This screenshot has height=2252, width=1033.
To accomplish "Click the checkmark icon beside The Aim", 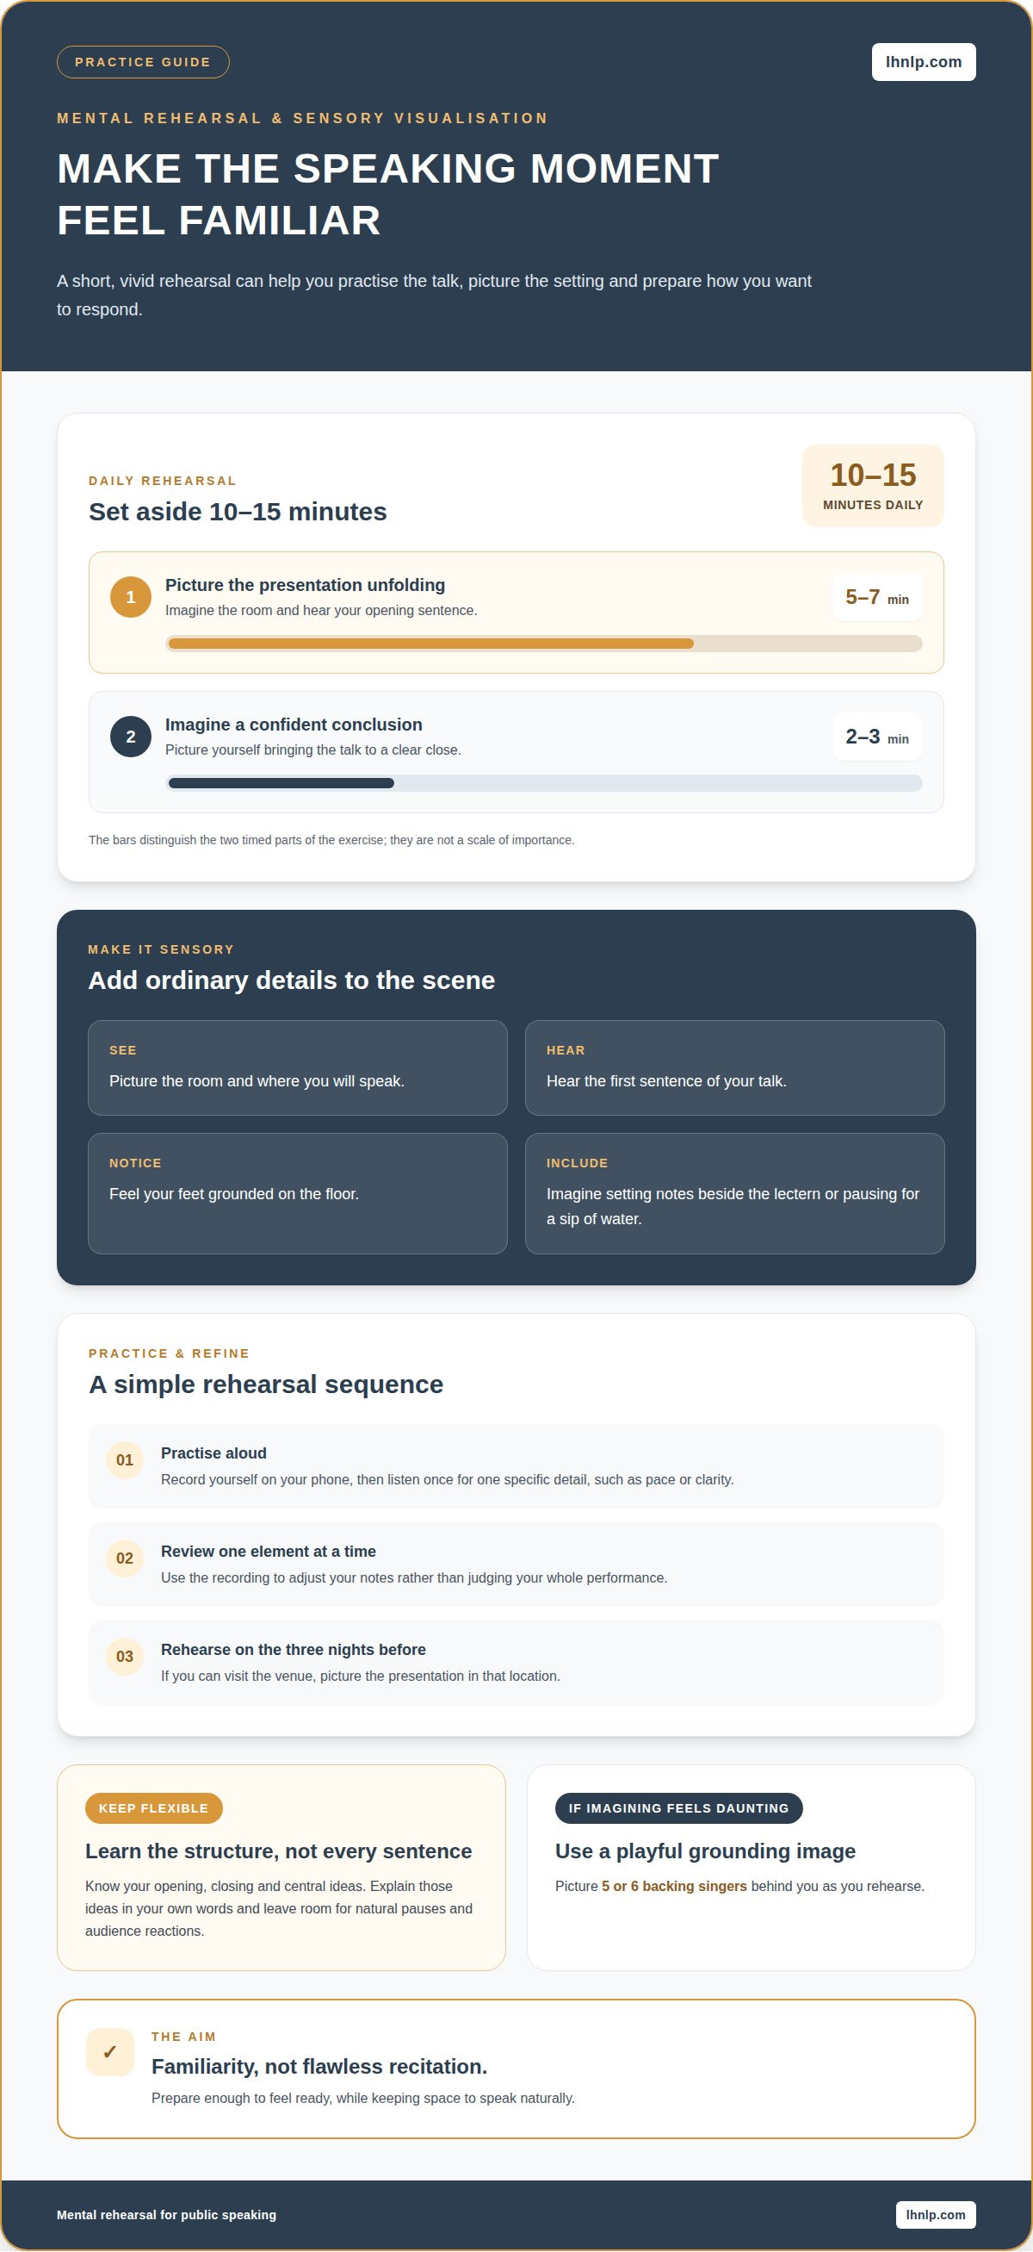I will (110, 2051).
